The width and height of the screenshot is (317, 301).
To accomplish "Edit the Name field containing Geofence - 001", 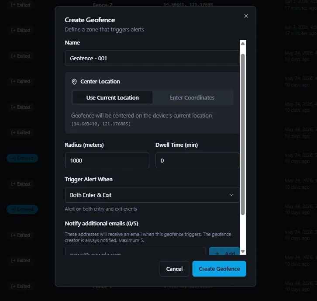I will coord(152,58).
